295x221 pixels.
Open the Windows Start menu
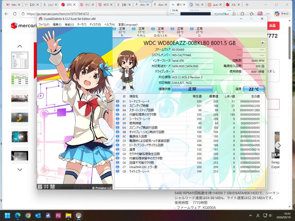pyautogui.click(x=7, y=215)
